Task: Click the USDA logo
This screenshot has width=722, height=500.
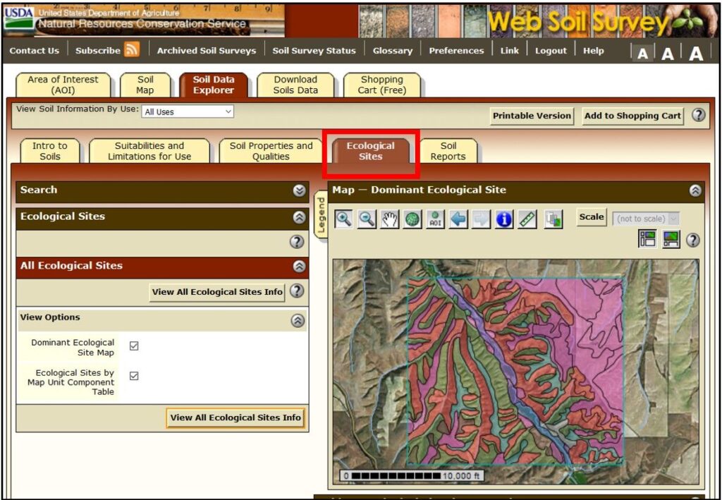Action: [x=19, y=18]
